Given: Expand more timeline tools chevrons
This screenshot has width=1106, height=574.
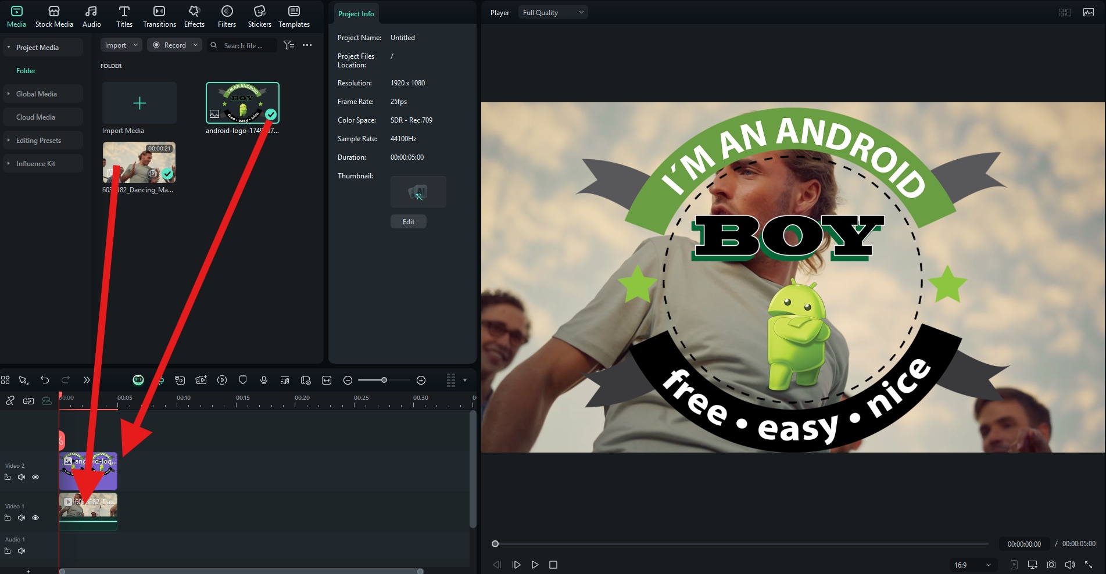Looking at the screenshot, I should [87, 380].
